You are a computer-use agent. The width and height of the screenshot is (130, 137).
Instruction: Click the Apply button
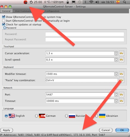point(6,130)
